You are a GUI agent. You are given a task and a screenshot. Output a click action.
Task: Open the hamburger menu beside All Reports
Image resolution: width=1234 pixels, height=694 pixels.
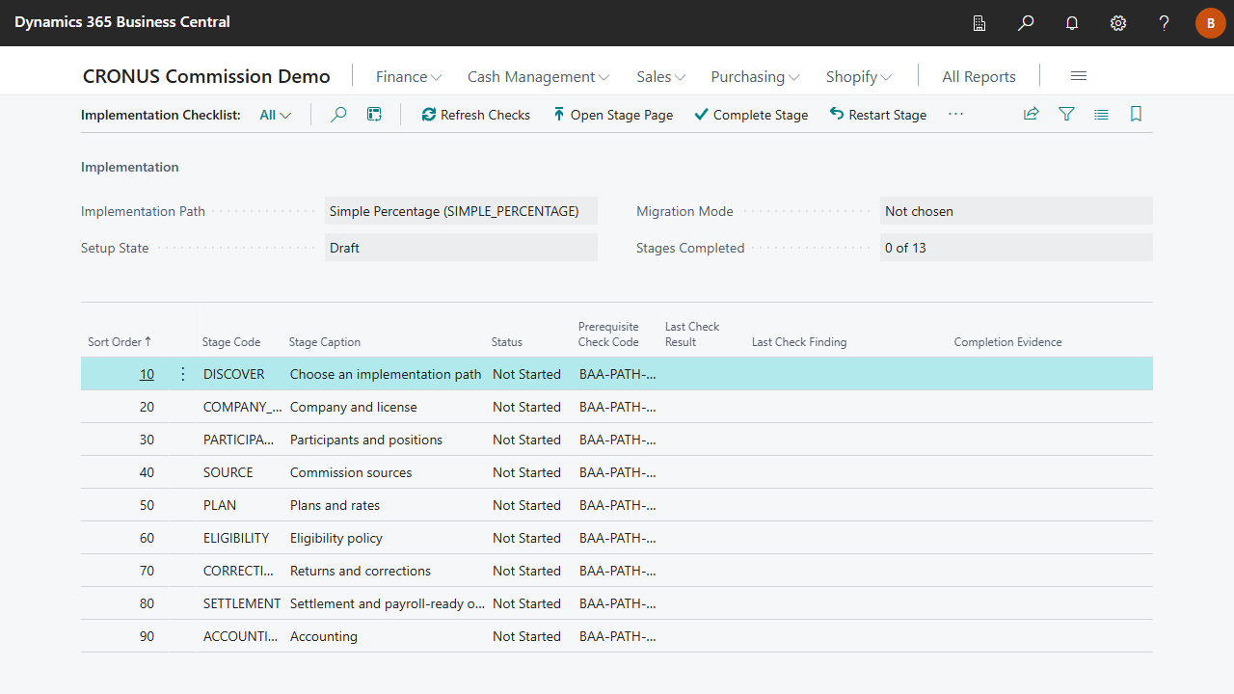pyautogui.click(x=1079, y=76)
